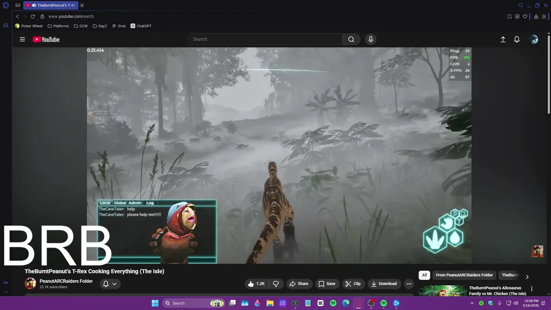This screenshot has height=310, width=551.
Task: Open Task View on the taskbar
Action: (232, 303)
